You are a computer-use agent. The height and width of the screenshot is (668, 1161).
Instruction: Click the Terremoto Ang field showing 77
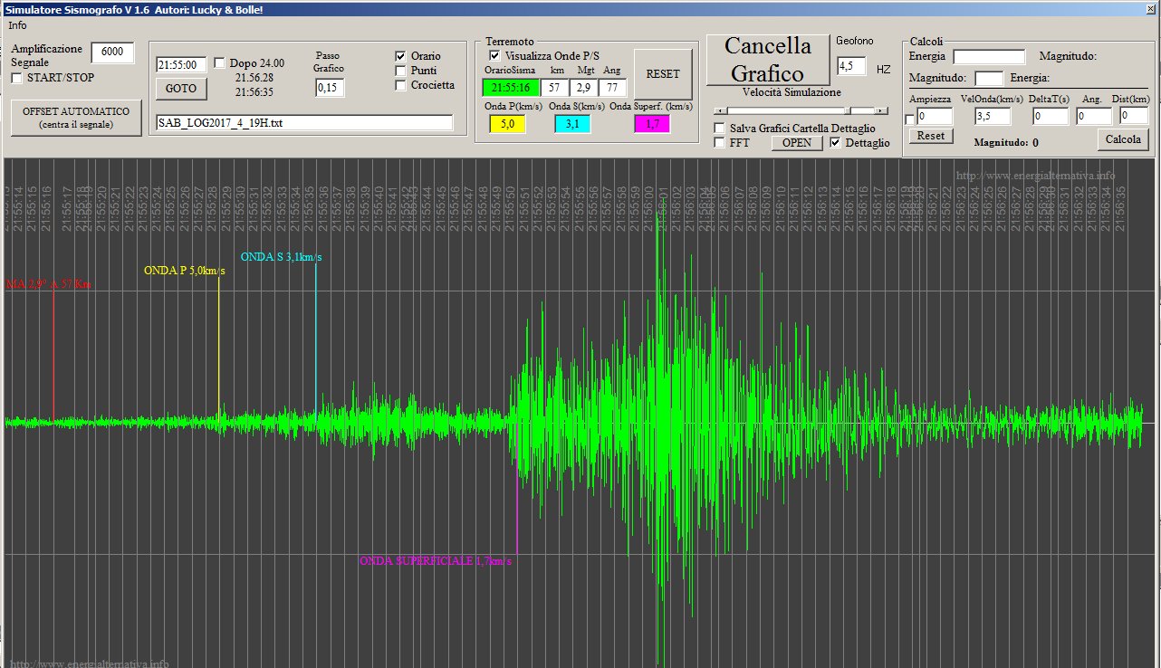612,88
